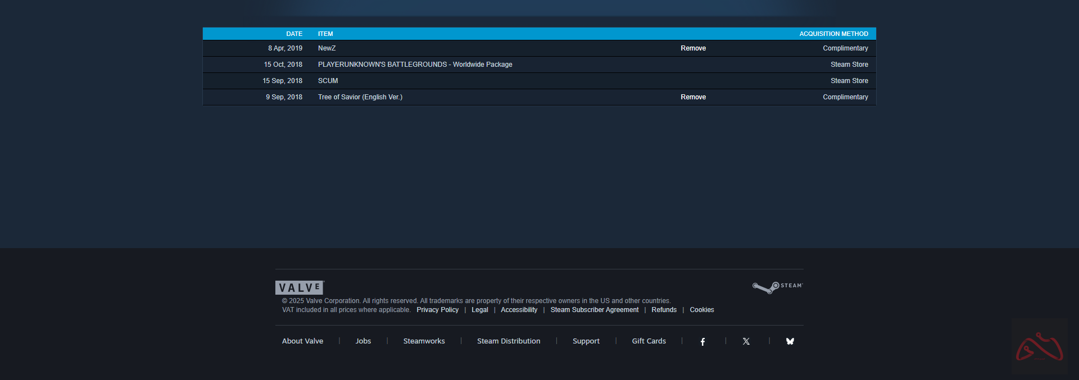Open the Steam Subscriber Agreement

click(594, 310)
